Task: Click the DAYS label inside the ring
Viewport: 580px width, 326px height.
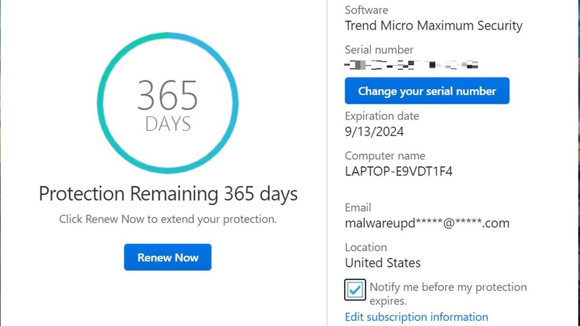Action: pos(168,123)
